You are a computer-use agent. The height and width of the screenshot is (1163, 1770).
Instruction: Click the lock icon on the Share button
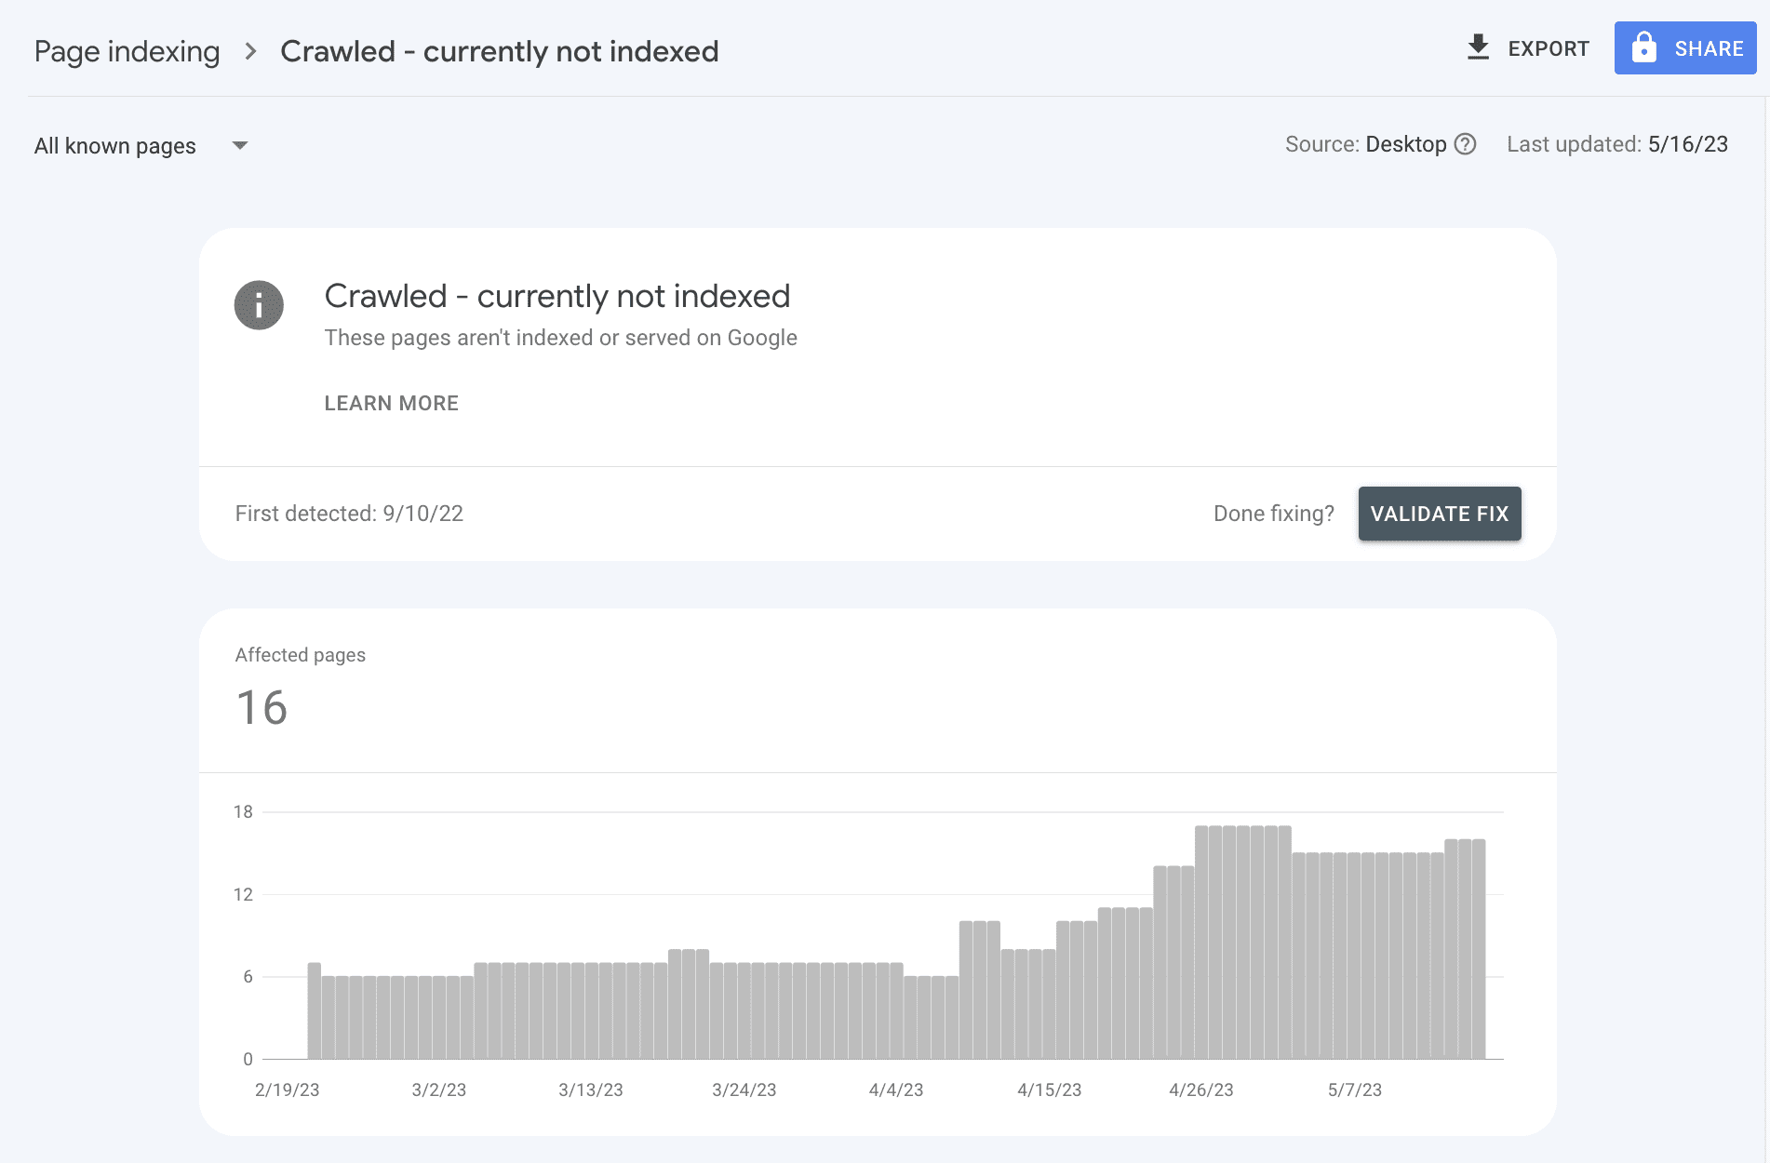(1645, 47)
